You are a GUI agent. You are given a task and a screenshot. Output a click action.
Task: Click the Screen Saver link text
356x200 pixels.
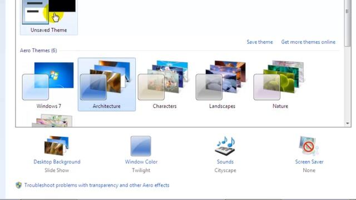(309, 162)
